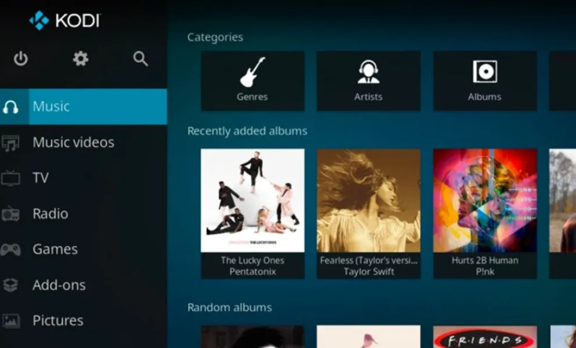Open the Genres category label
This screenshot has width=576, height=348.
click(x=252, y=97)
